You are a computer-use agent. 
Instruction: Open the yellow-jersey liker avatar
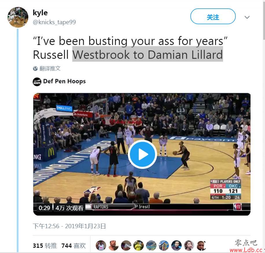click(x=138, y=245)
